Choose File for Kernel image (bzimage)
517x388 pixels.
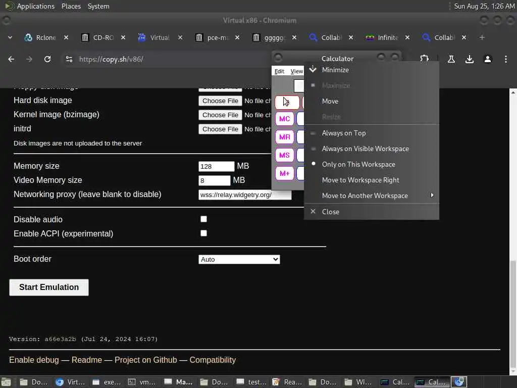pyautogui.click(x=220, y=115)
